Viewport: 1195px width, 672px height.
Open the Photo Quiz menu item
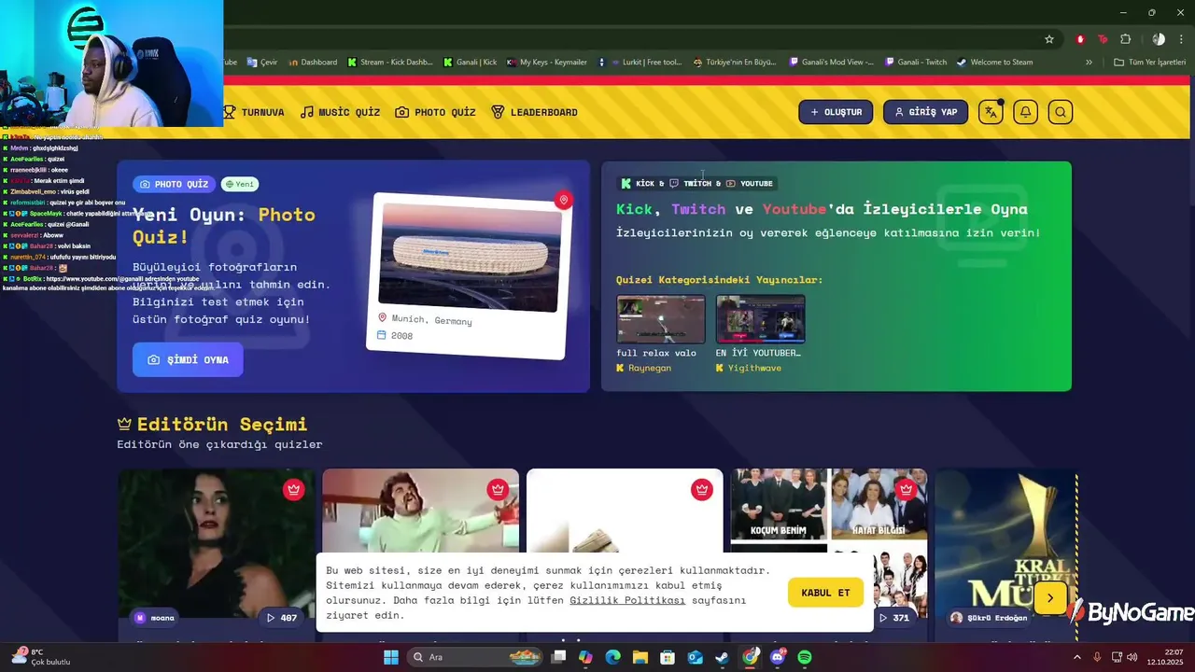(435, 112)
